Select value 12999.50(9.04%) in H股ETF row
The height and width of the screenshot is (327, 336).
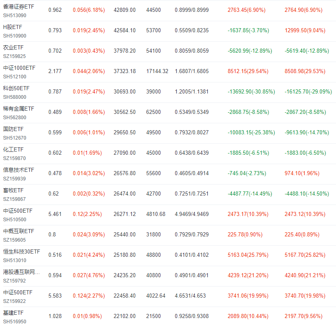(x=305, y=31)
